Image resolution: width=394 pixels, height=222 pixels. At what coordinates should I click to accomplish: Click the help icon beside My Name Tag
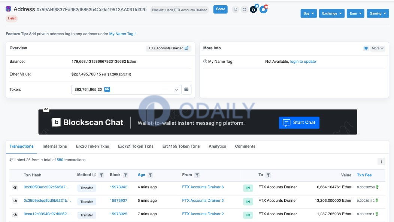205,61
